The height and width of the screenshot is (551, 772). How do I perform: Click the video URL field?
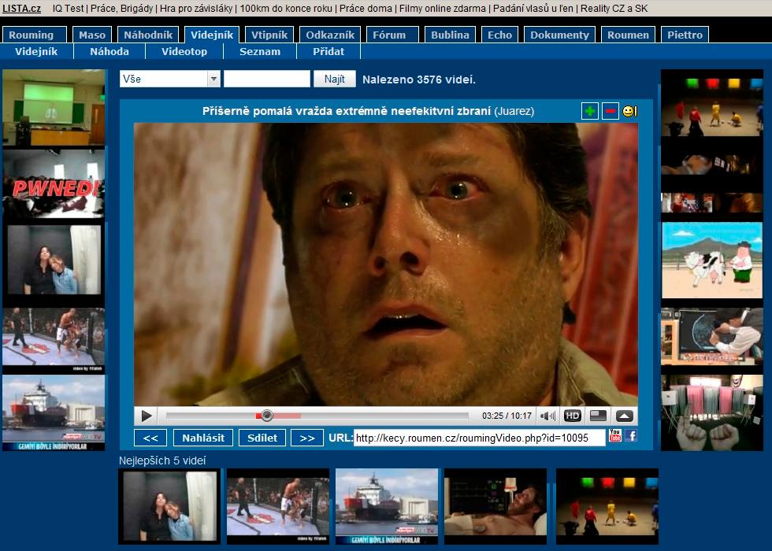[480, 438]
